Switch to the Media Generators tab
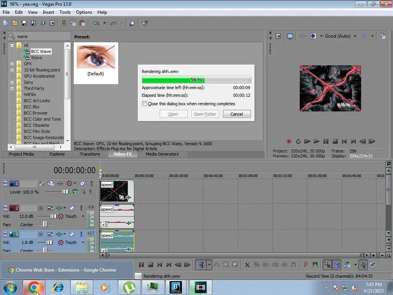The height and width of the screenshot is (295, 393). [162, 154]
